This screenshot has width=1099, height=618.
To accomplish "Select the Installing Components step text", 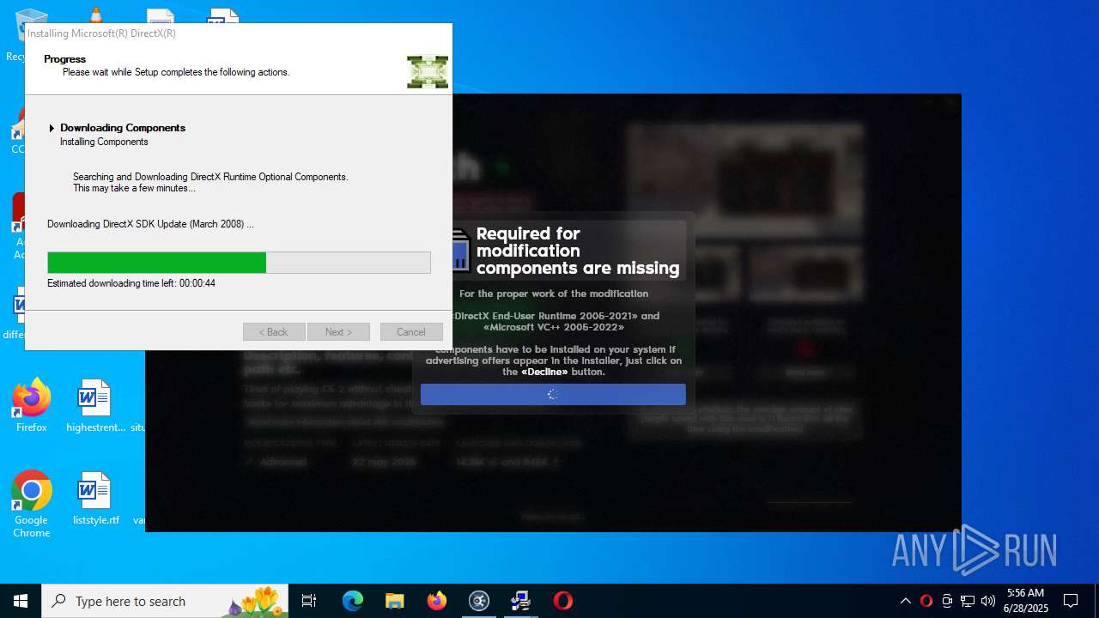I will pos(104,142).
